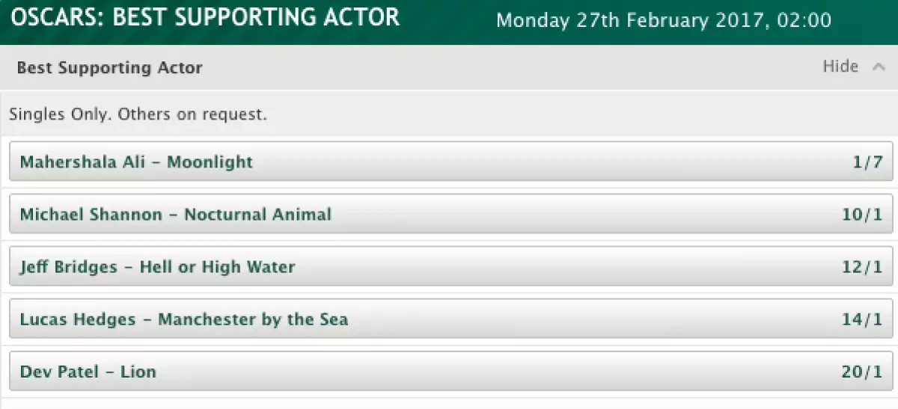The height and width of the screenshot is (409, 898).
Task: Click the Hide link
Action: [x=840, y=67]
